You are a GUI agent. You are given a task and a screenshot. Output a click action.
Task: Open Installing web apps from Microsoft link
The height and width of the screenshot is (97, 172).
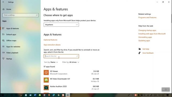coord(152,34)
